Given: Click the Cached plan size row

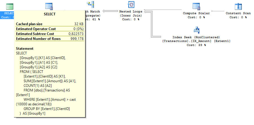Looking at the screenshot, I should click(50, 24).
